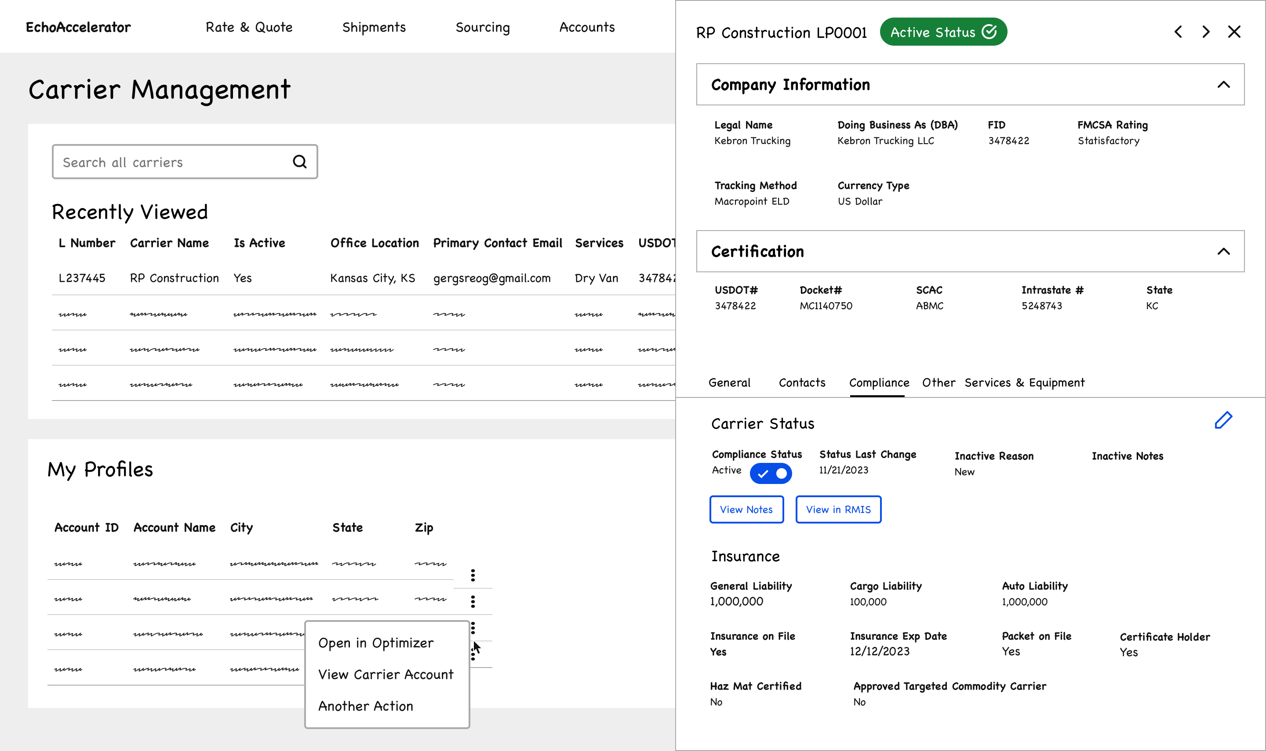Close the RP Construction detail panel
Screen dimensions: 1266x751
coord(1234,32)
